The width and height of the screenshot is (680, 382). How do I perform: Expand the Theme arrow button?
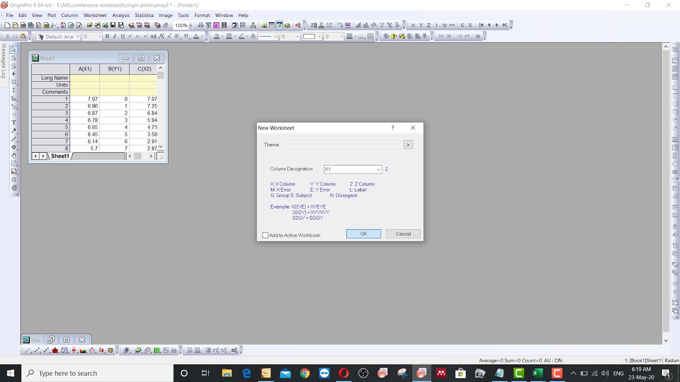(408, 145)
